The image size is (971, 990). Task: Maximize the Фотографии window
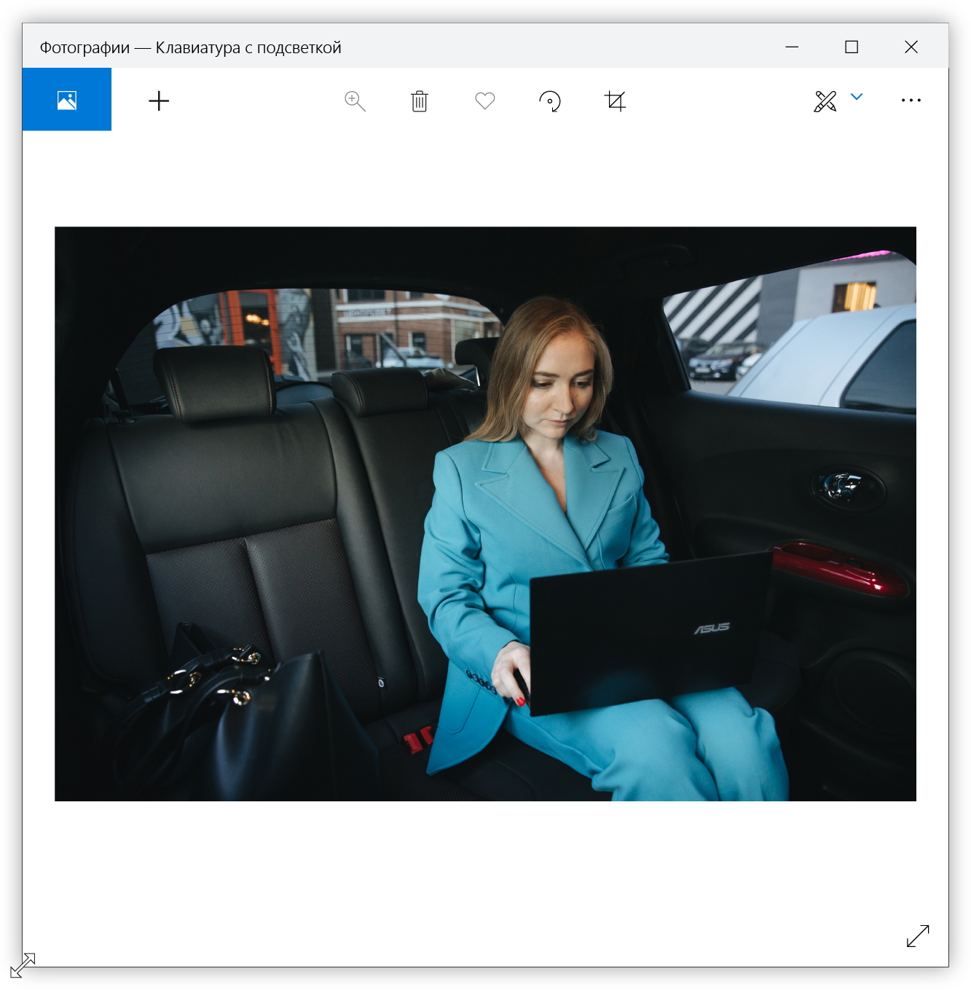point(852,47)
